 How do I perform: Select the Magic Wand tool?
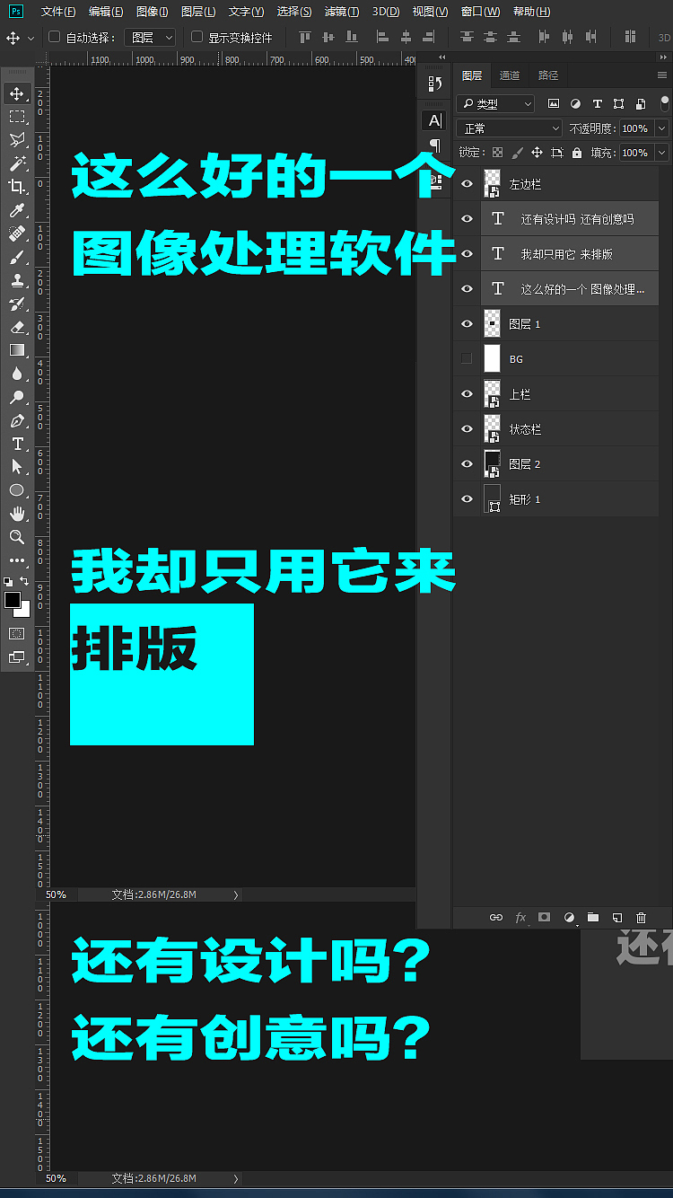[17, 163]
